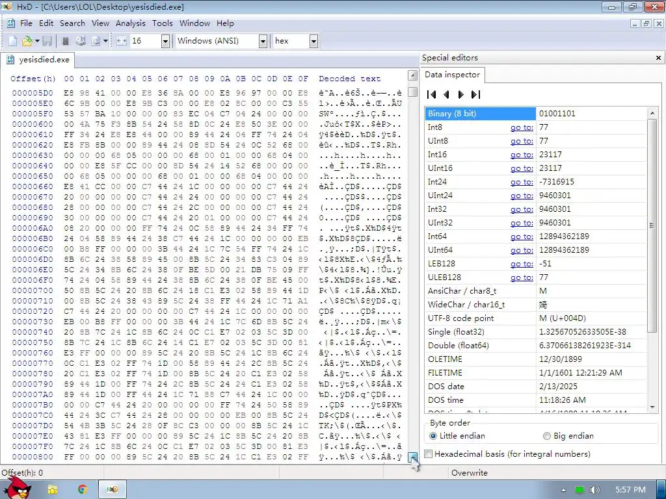Enable Hexadecimal basis checkbox

click(x=429, y=454)
